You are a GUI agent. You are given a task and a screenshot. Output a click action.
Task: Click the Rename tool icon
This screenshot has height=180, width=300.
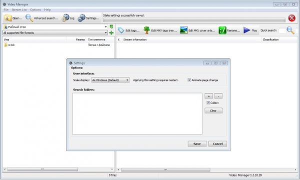tap(222, 30)
